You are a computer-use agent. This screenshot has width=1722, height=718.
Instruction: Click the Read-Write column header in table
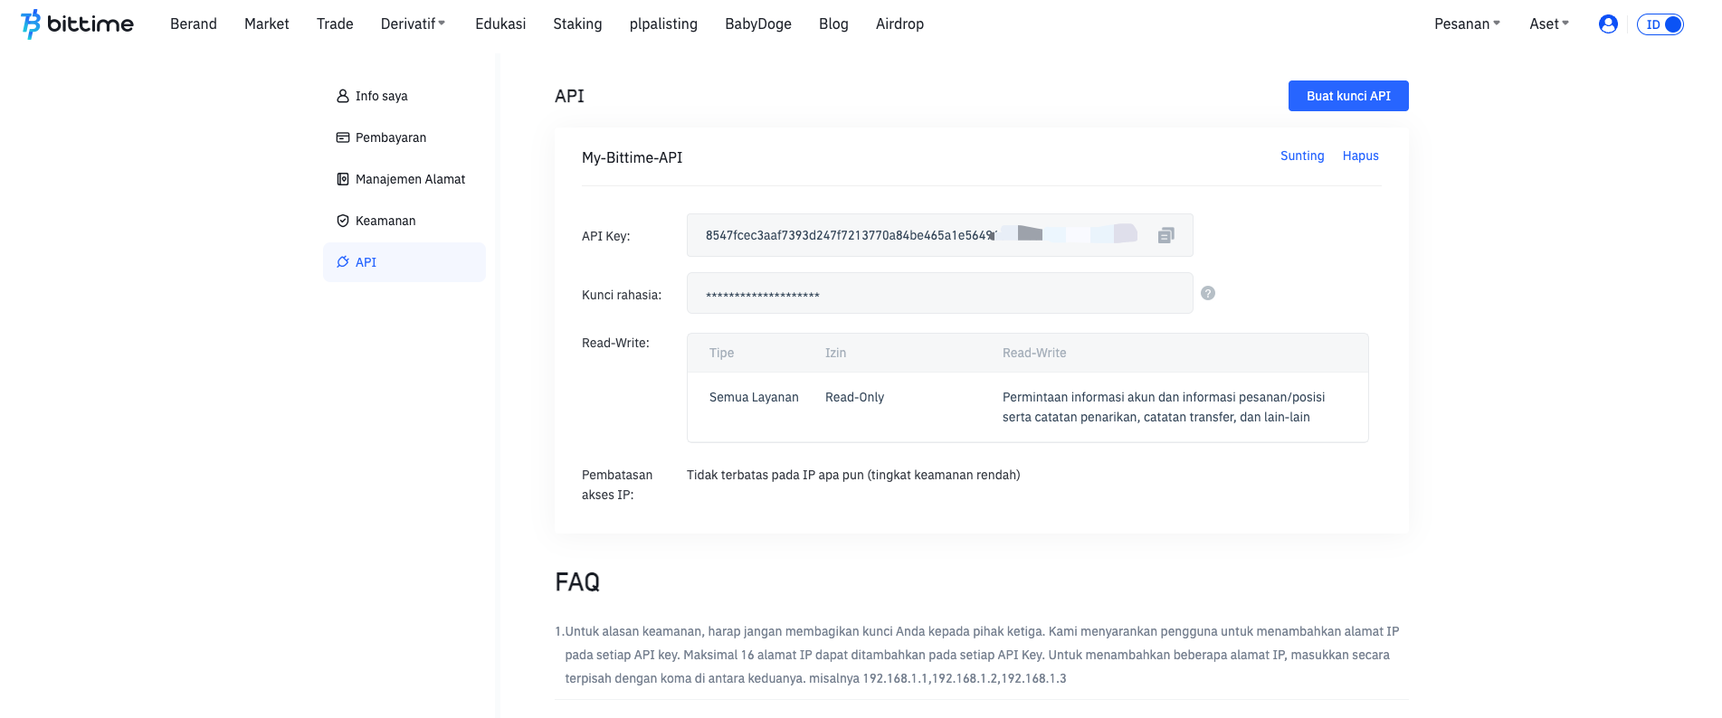(x=1034, y=353)
